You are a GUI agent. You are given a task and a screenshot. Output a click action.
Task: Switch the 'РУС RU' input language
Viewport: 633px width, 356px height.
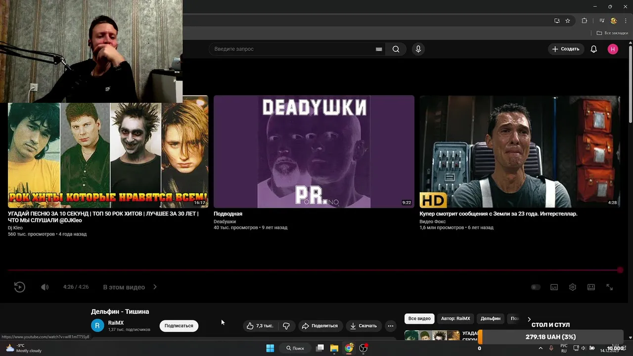click(564, 348)
